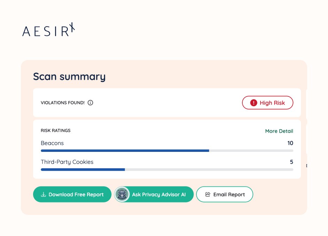Click the Ask Privacy Advisor AI button
The width and height of the screenshot is (328, 236).
click(154, 194)
